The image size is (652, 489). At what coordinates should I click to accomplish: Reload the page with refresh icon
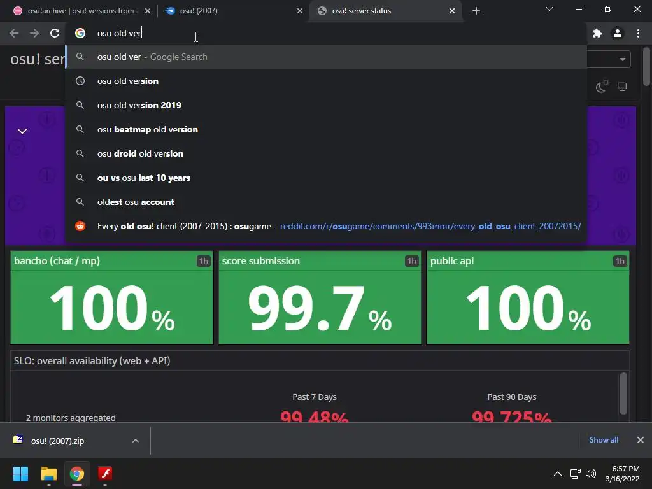55,33
